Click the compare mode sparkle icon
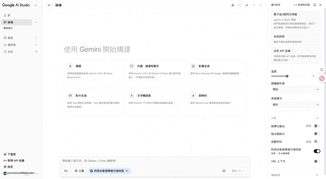 (247, 5)
